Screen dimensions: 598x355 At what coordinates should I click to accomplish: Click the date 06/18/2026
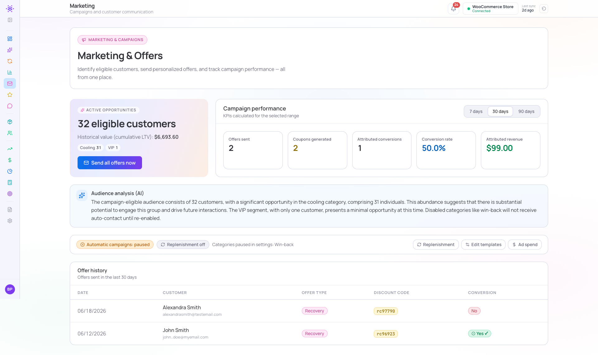92,311
